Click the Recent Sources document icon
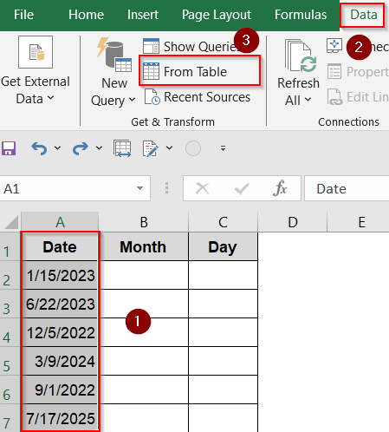389x432 pixels. (x=152, y=97)
